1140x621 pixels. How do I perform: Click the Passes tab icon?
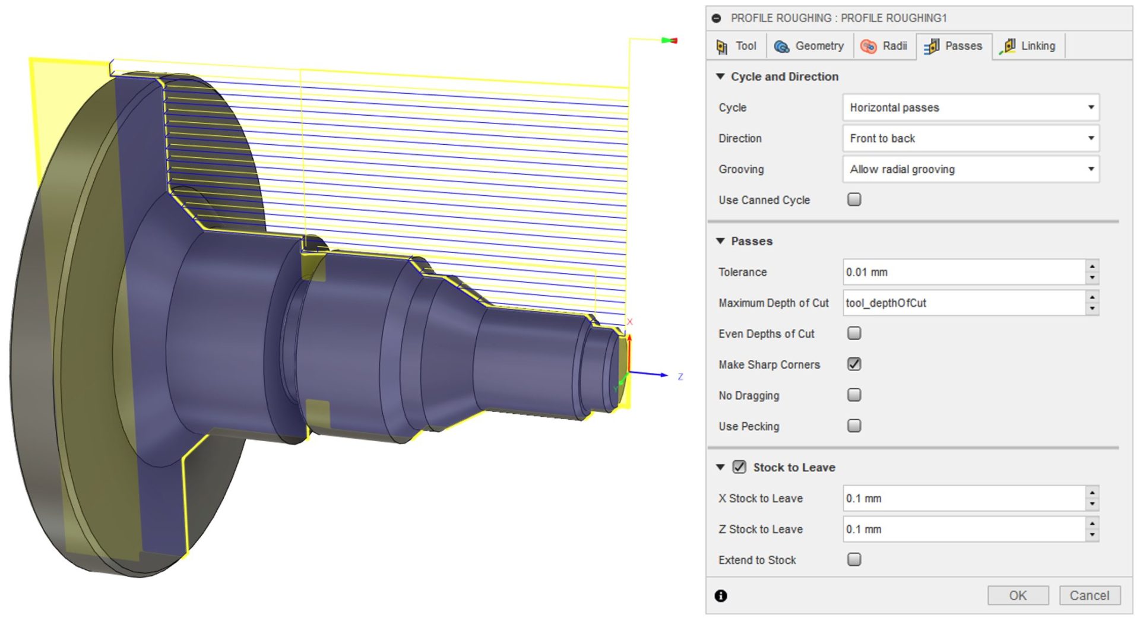(x=931, y=46)
